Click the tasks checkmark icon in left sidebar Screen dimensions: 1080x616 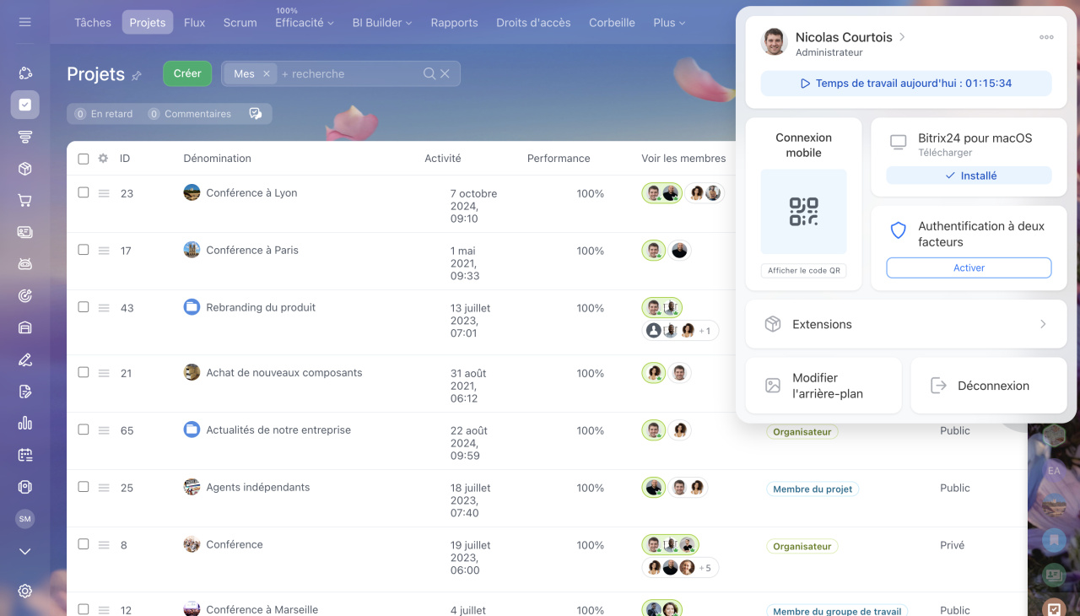click(x=24, y=105)
